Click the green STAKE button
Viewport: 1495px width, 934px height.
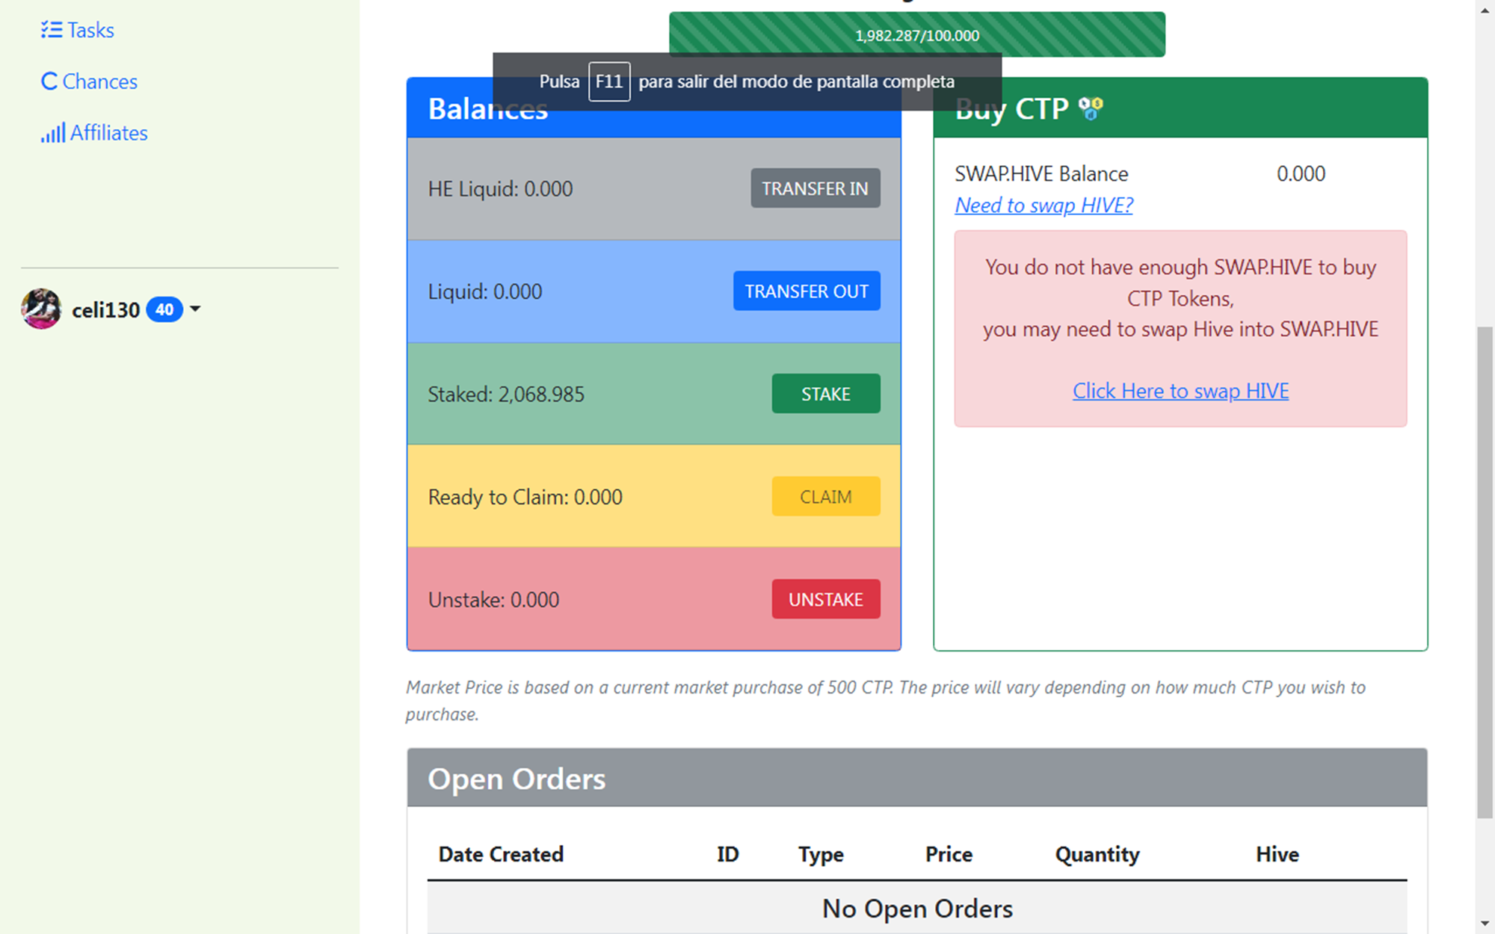coord(826,394)
